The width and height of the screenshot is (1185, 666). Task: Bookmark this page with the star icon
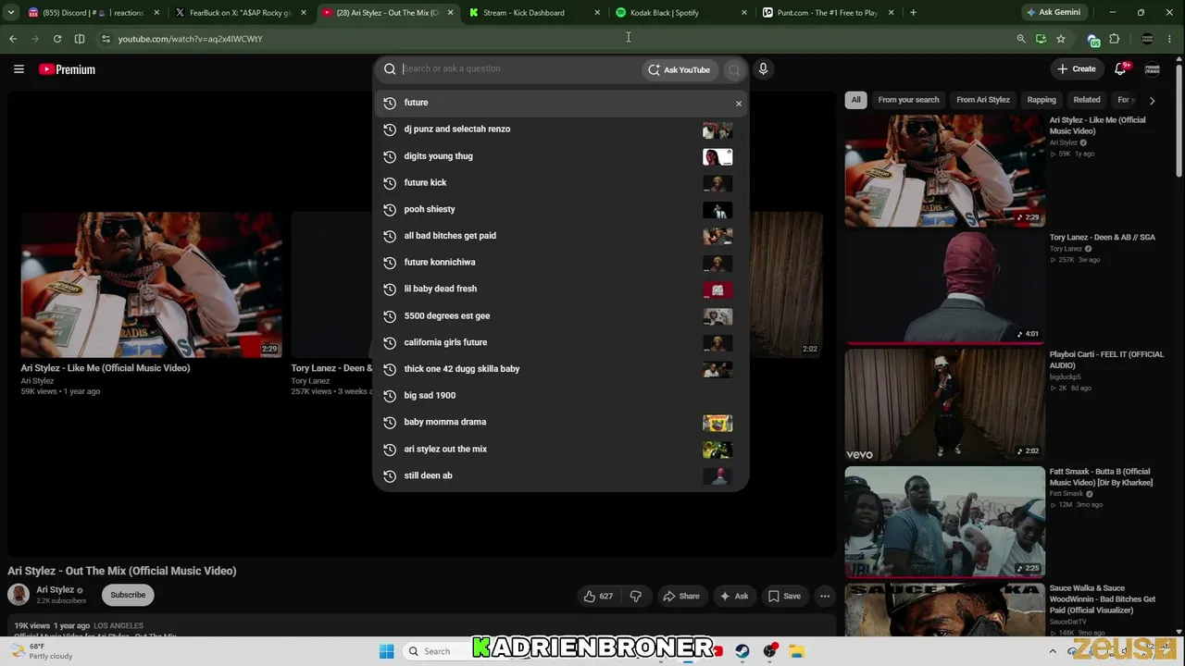click(1061, 39)
